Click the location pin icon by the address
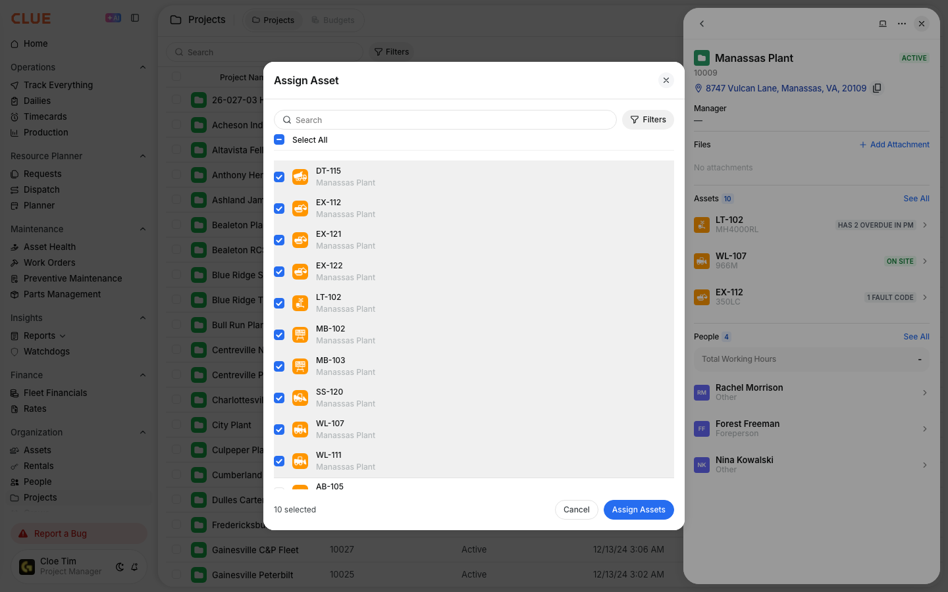The height and width of the screenshot is (592, 948). pos(698,88)
